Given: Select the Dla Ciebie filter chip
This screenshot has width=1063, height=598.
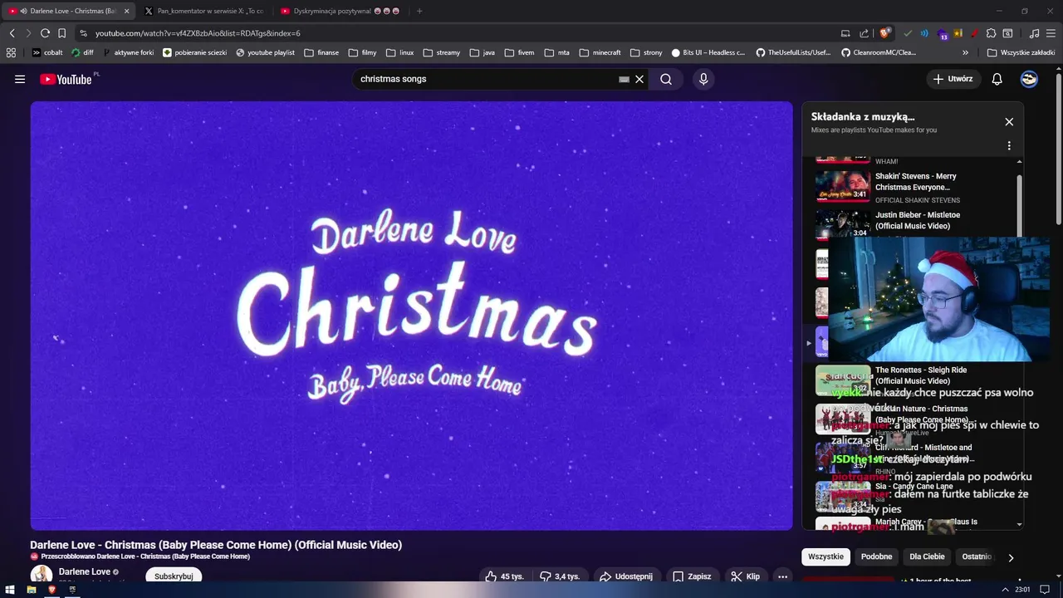Looking at the screenshot, I should point(927,556).
